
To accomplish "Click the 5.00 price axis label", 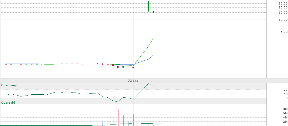I will point(284,32).
